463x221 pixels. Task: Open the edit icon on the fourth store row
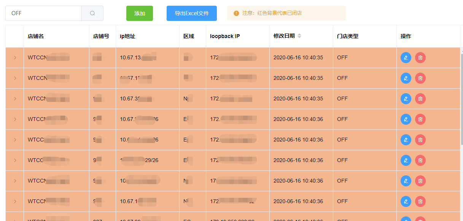[406, 119]
